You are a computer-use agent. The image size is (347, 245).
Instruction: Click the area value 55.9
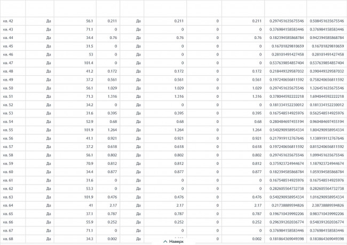click(90, 222)
